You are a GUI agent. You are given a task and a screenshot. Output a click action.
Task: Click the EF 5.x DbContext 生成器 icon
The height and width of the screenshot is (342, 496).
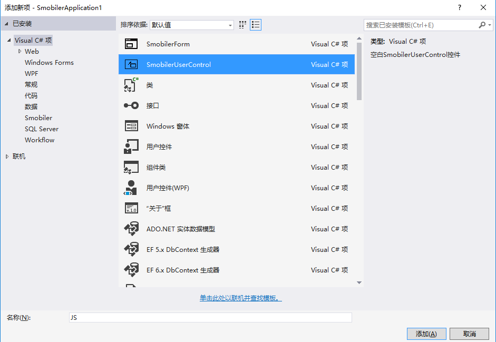pyautogui.click(x=131, y=249)
